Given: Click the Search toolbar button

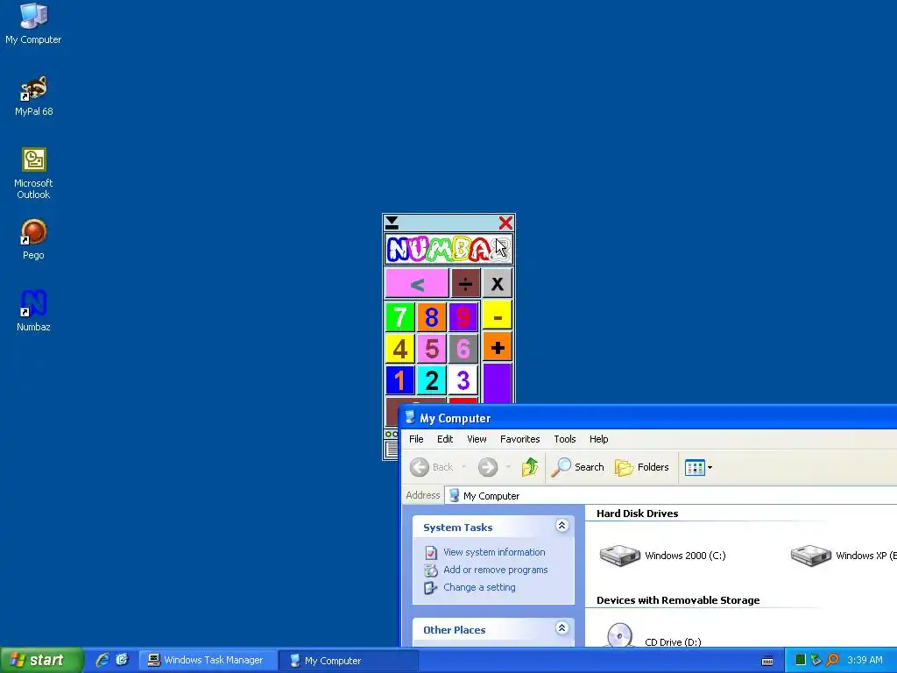Looking at the screenshot, I should coord(578,467).
